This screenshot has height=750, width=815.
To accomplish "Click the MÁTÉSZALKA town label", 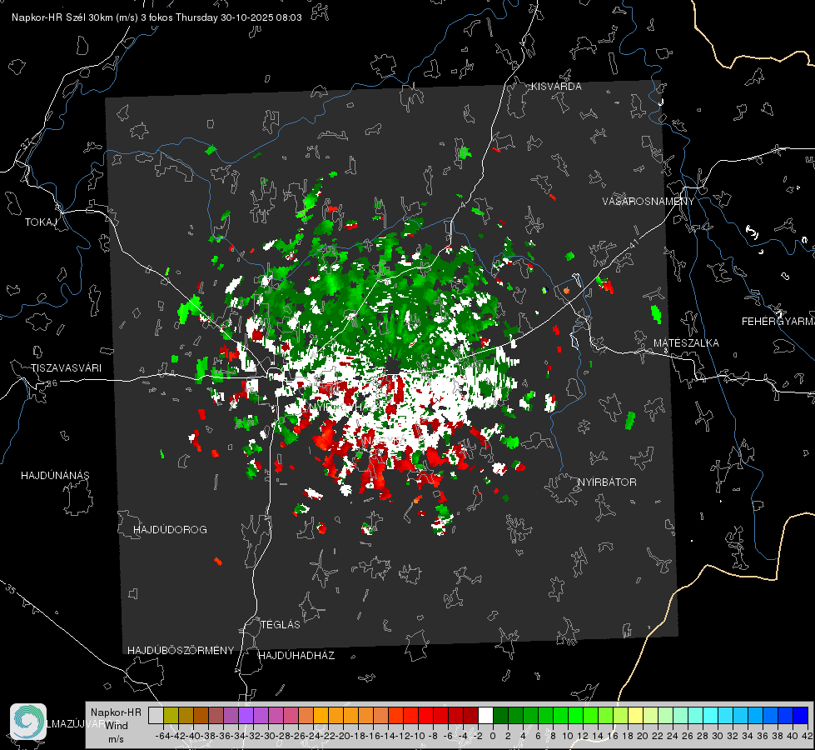I will coord(686,343).
